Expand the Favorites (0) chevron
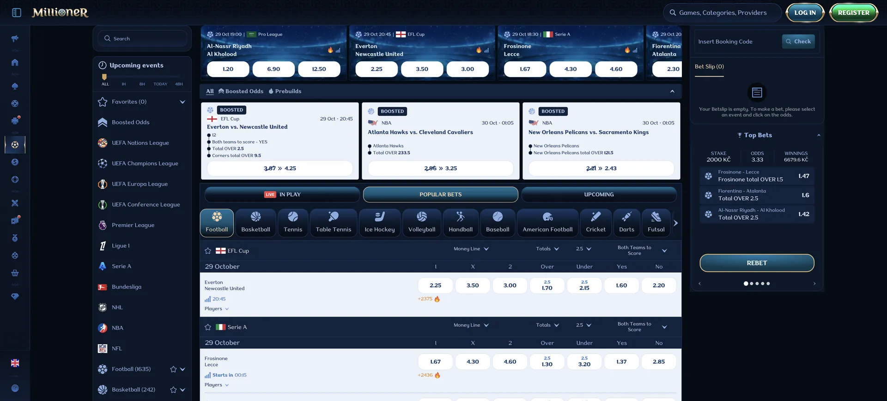The image size is (887, 401). point(182,102)
